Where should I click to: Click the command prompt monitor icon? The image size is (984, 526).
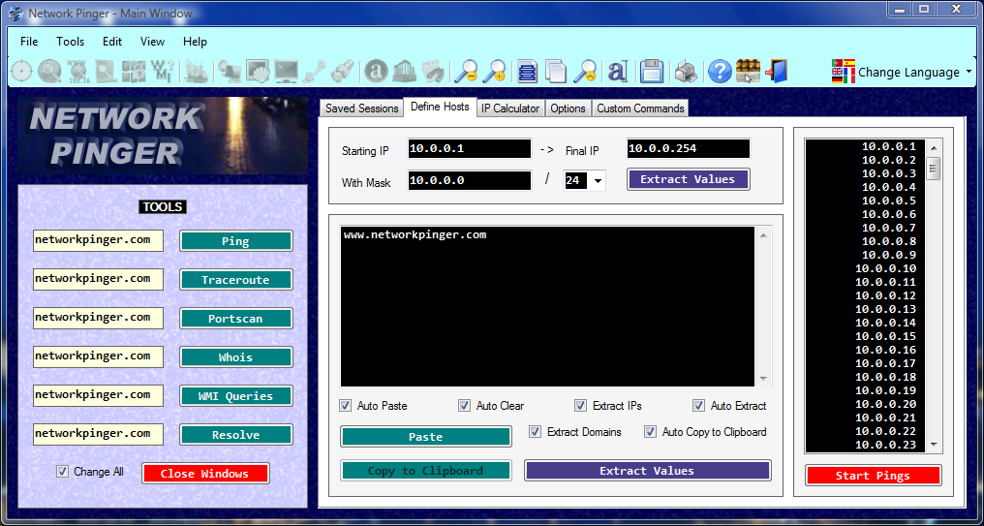coord(286,71)
